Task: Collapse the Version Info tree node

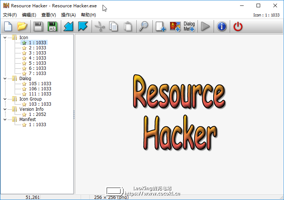Action: 5,109
